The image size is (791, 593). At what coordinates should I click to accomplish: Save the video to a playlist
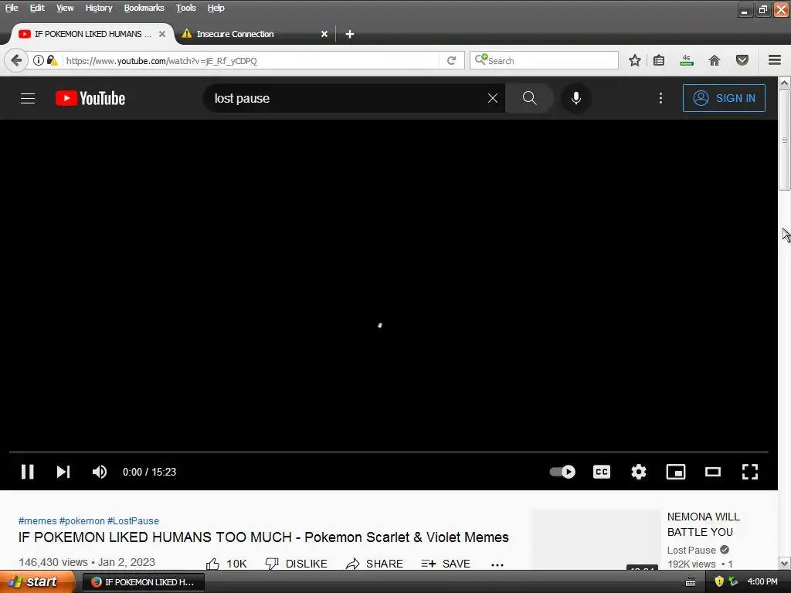pyautogui.click(x=446, y=564)
